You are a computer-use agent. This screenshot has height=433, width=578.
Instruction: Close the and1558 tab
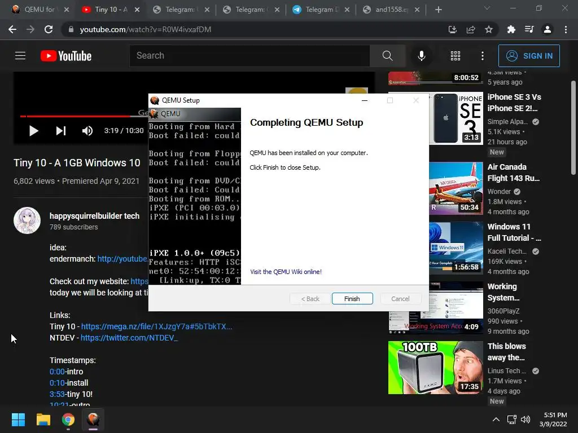tap(417, 10)
